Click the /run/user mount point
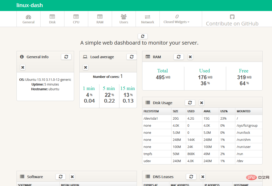 (244, 147)
